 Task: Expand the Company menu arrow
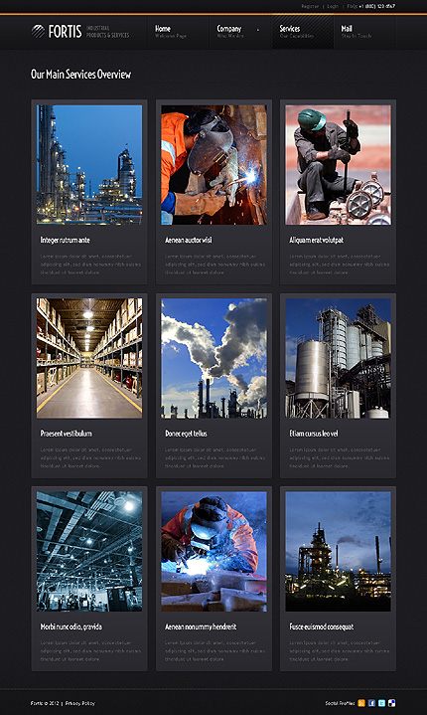pyautogui.click(x=258, y=30)
